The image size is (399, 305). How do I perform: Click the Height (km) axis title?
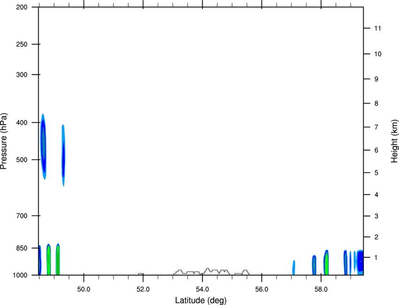click(394, 141)
